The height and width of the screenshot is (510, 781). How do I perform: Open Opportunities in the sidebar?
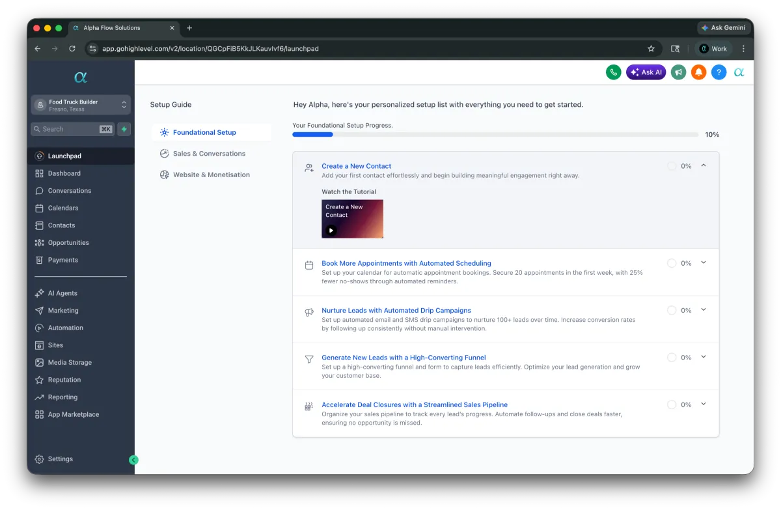pos(68,243)
